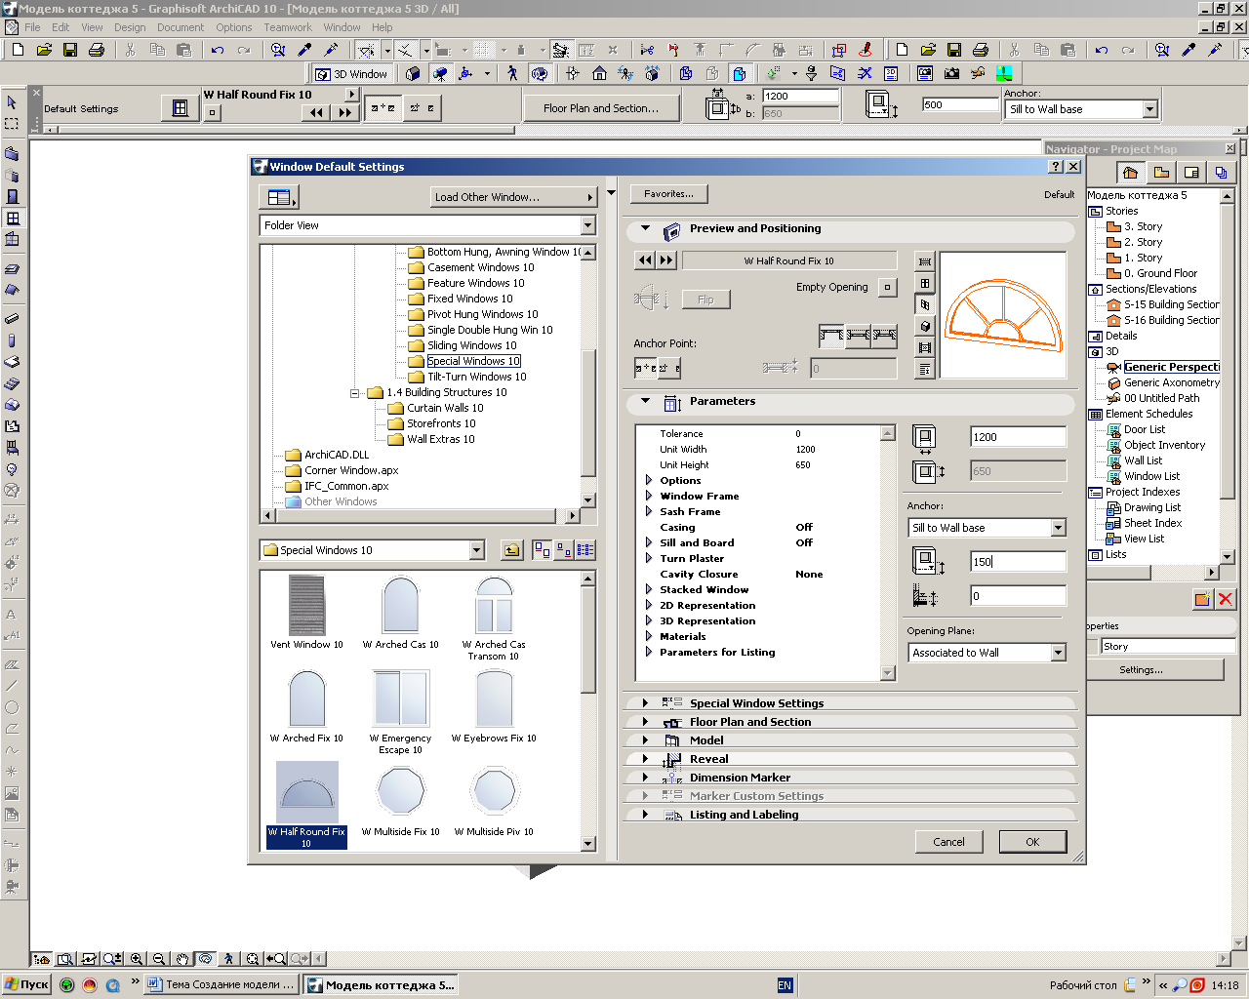Open the Teamwork menu
The image size is (1249, 999).
tap(288, 27)
